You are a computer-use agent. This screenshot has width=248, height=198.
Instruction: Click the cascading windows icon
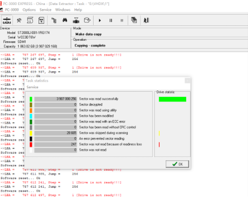134,20
